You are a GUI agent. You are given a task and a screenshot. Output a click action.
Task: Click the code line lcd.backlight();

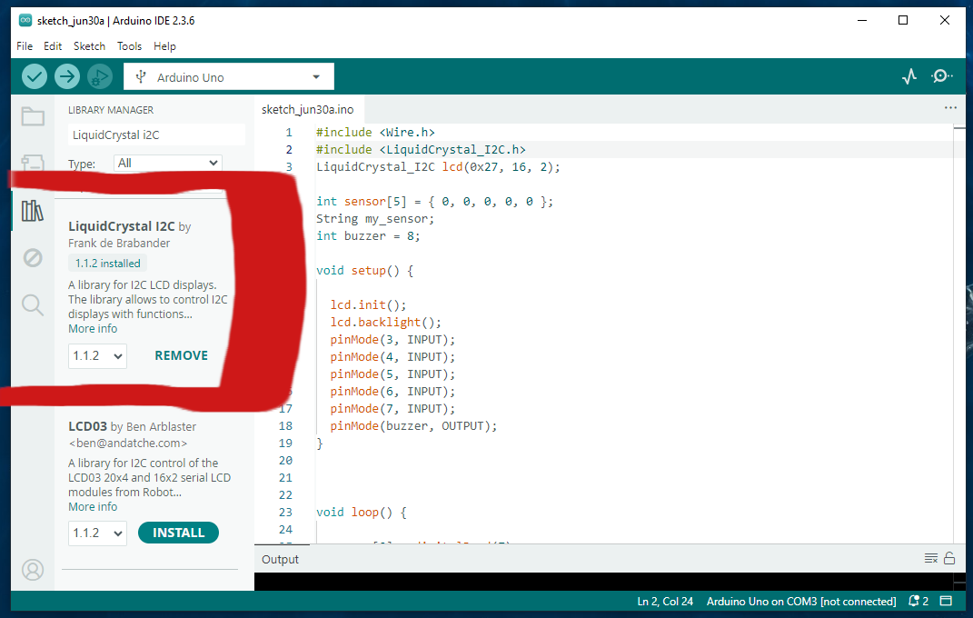tap(385, 322)
